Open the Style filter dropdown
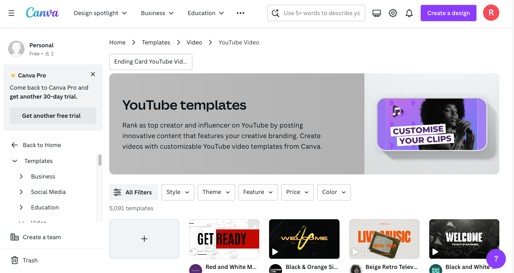Screen dimensions: 514x273 pyautogui.click(x=178, y=192)
